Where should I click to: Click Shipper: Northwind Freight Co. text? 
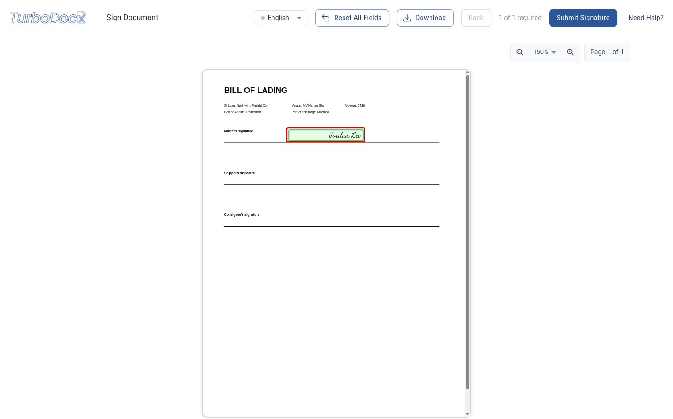[246, 106]
